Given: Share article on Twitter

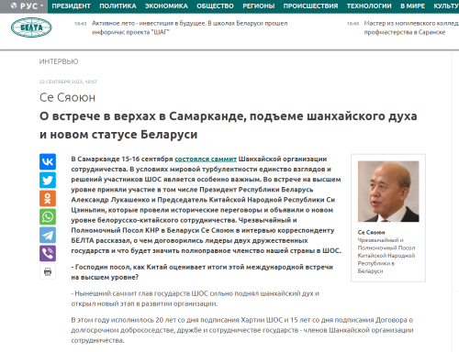Looking at the screenshot, I should [x=48, y=180].
